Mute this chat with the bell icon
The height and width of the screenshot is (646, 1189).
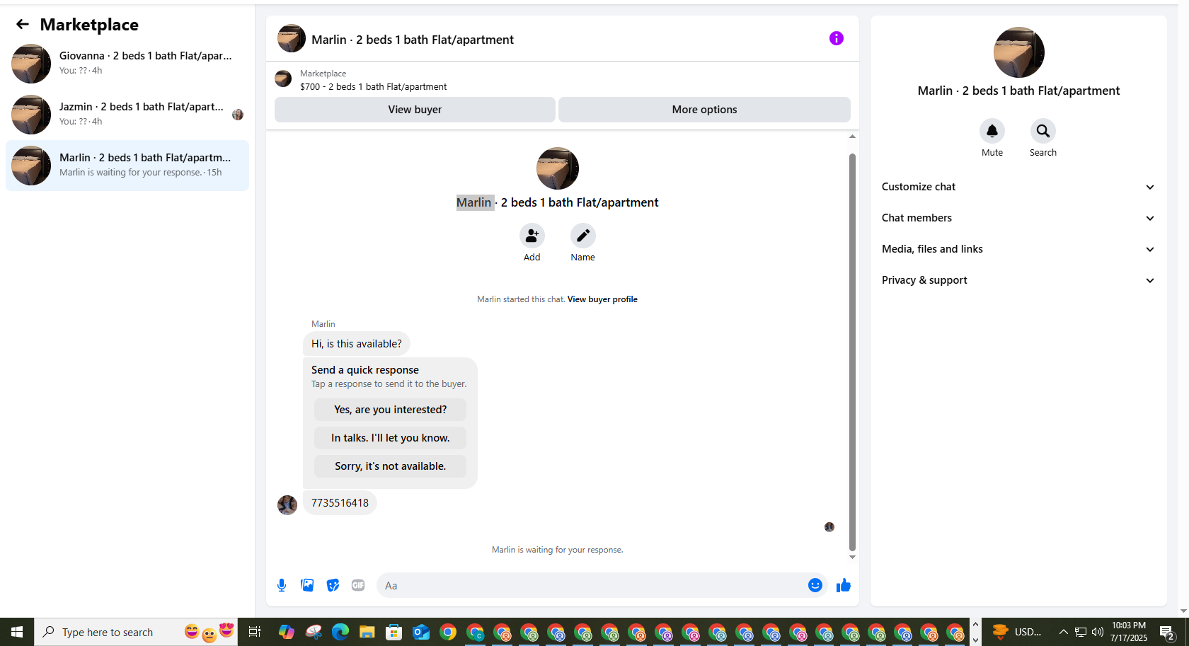pyautogui.click(x=992, y=131)
